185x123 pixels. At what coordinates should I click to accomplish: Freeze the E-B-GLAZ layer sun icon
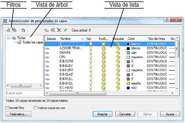coord(104,75)
